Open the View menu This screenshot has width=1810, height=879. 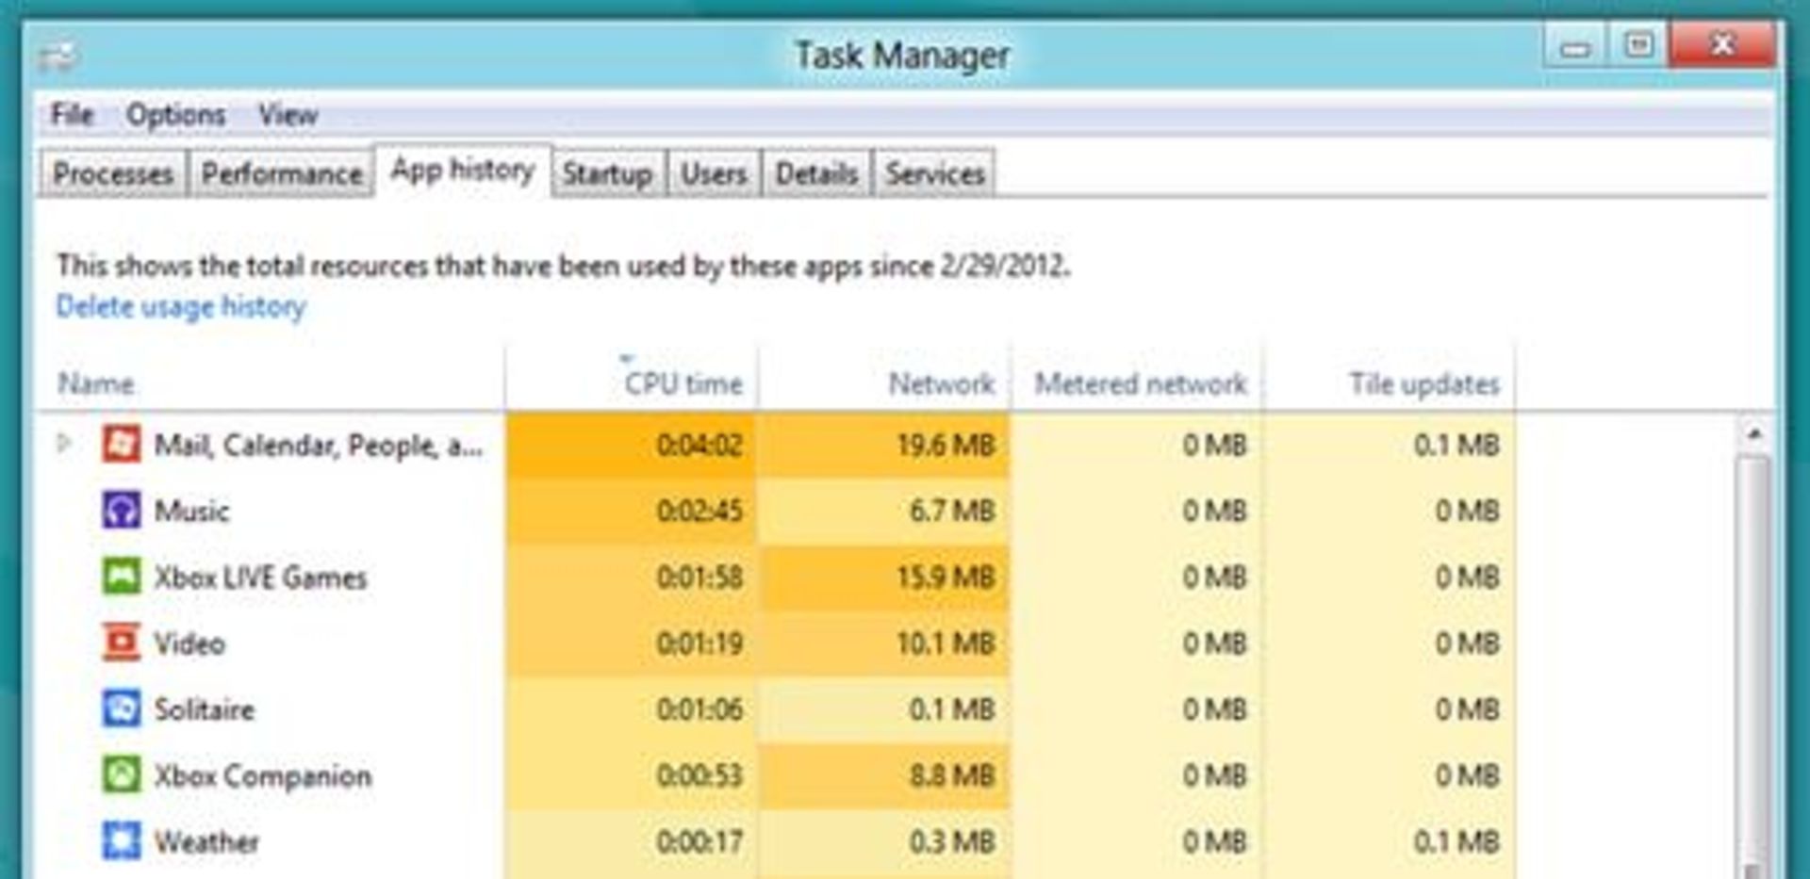pos(288,115)
